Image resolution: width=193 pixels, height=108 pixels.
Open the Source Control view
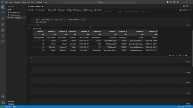(3, 19)
